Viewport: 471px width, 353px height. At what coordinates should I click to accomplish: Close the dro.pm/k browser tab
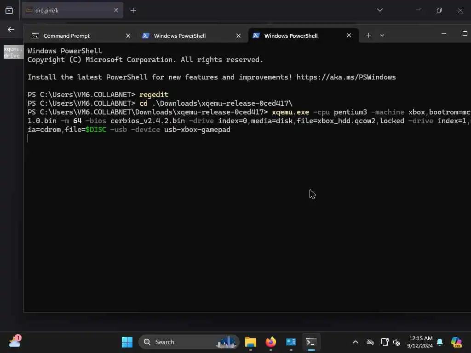coord(116,11)
